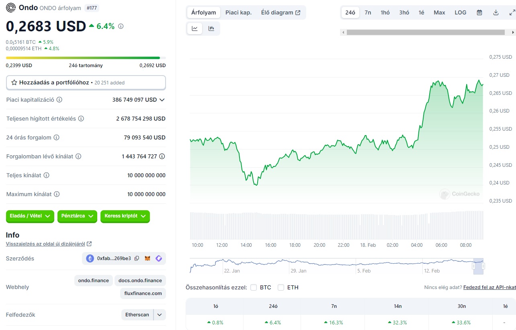Viewport: 516px width, 330px height.
Task: Expand the market cap value dropdown arrow
Action: coord(162,100)
